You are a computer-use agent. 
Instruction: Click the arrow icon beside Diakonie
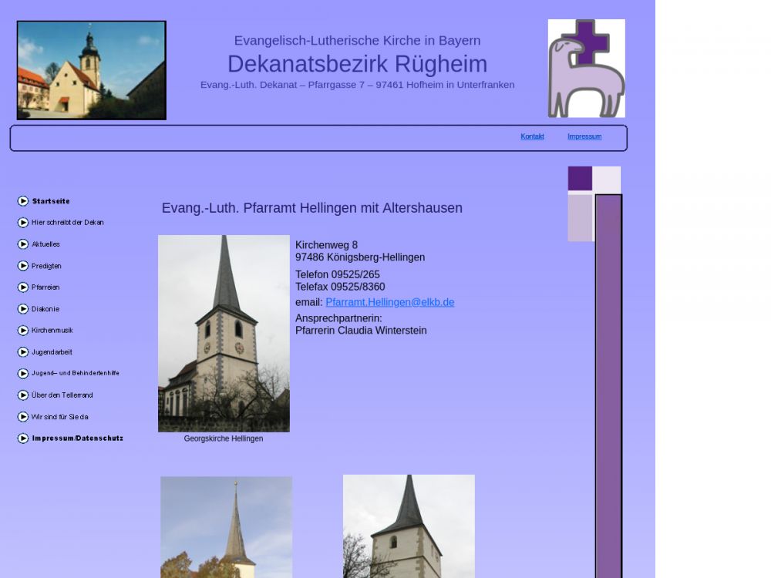pyautogui.click(x=23, y=309)
